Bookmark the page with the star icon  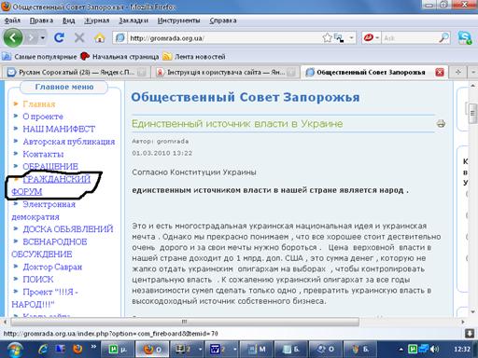[327, 38]
